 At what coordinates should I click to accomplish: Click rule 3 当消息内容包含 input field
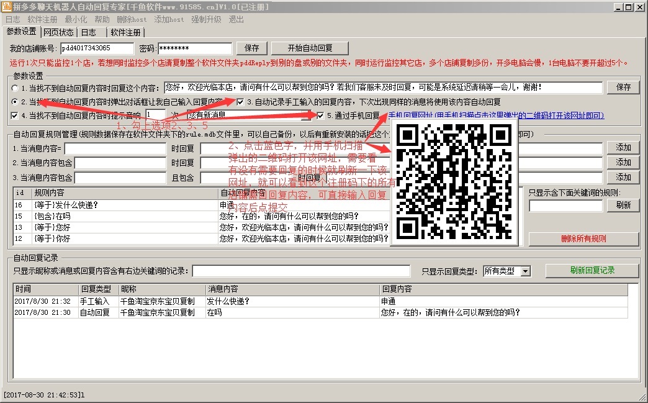120,178
